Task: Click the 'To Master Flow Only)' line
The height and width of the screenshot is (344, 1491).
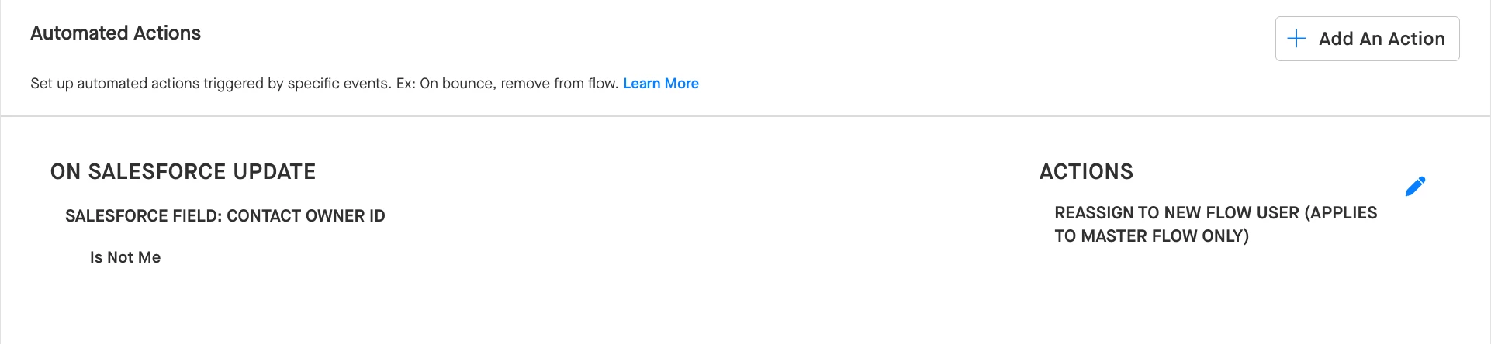Action: [x=1152, y=236]
